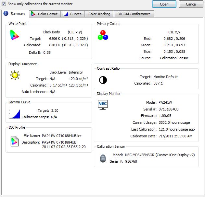
Task: Click the Primary Colors RGB circles icon
Action: [x=103, y=35]
